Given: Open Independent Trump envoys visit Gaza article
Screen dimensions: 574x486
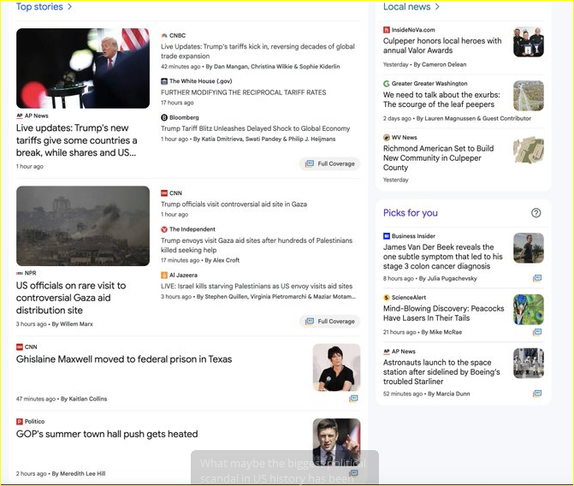Looking at the screenshot, I should click(x=257, y=245).
